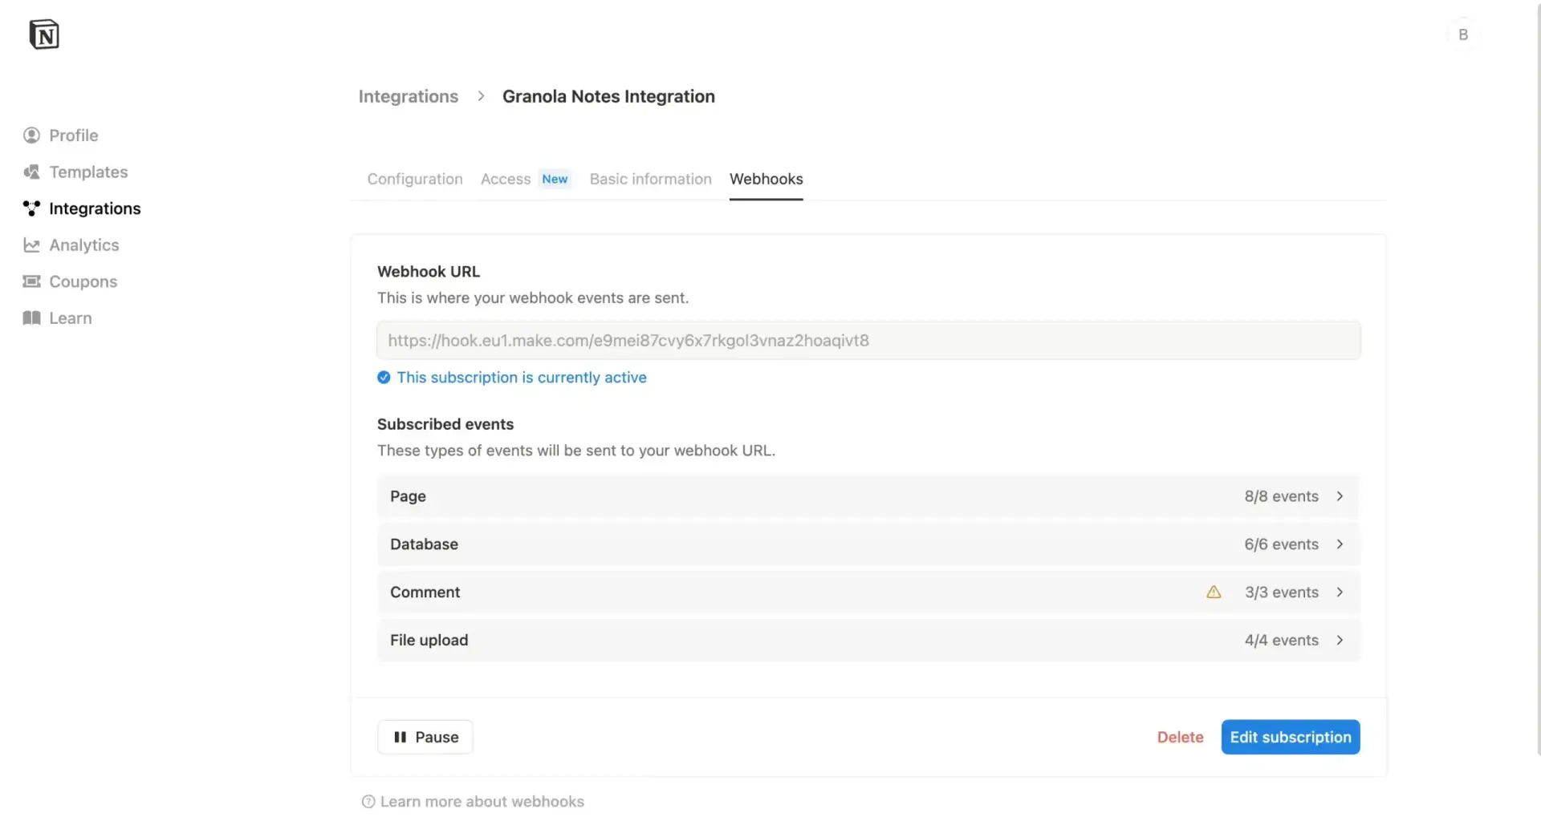Click the Templates shapes icon in sidebar
The width and height of the screenshot is (1541, 821).
(31, 172)
